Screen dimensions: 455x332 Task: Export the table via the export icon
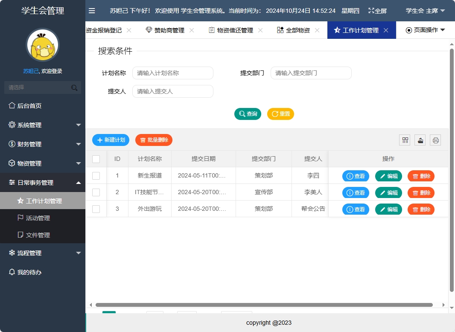click(x=420, y=140)
